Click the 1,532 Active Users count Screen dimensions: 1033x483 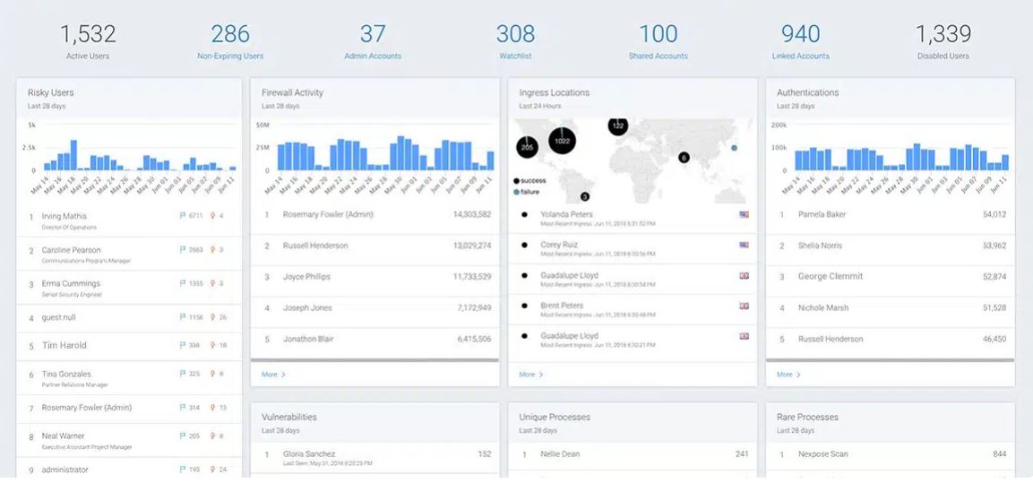88,34
